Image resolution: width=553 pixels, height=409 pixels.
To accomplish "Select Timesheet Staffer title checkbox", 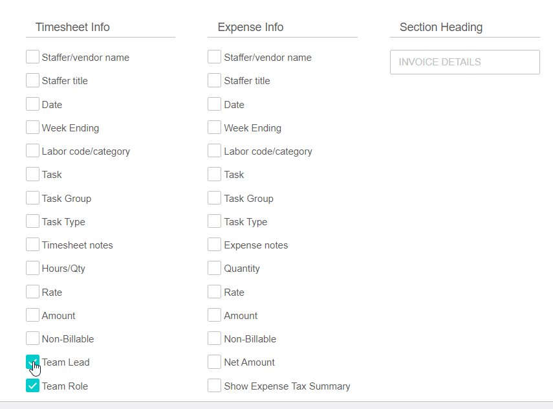I will (x=32, y=80).
